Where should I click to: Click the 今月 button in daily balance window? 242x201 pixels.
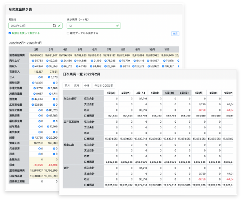tap(87, 86)
